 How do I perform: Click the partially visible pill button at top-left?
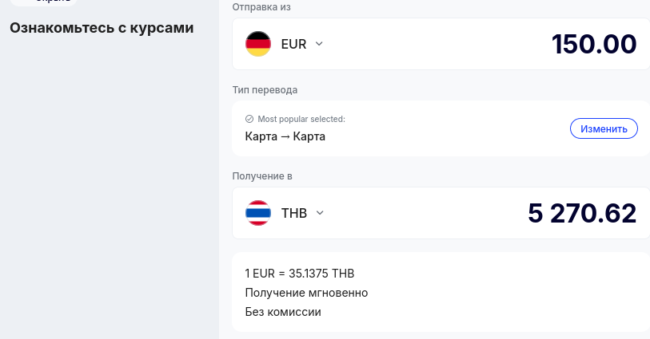[x=44, y=2]
